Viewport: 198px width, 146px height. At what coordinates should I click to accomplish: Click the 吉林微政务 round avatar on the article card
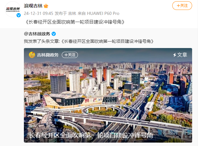point(32,55)
